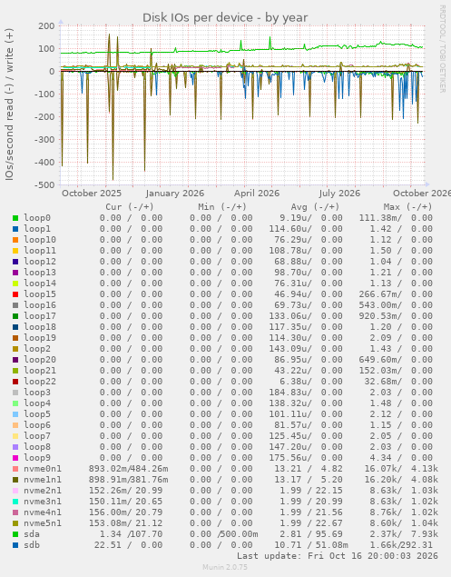The height and width of the screenshot is (577, 451).
Task: Click the loop0 green legend swatch
Action: click(x=15, y=218)
